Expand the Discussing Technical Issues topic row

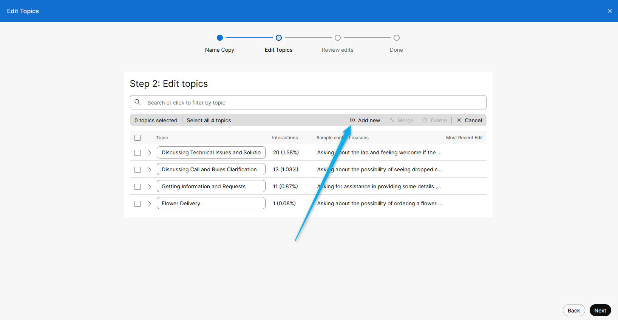150,153
